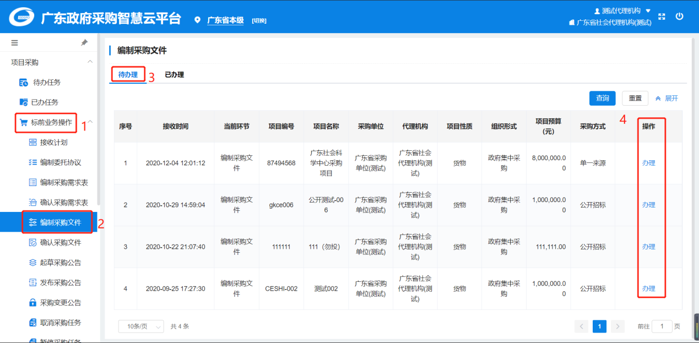Select the 待办理 tab
Screen dimensions: 699x343
[128, 75]
